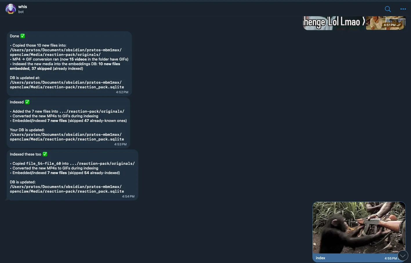Image resolution: width=411 pixels, height=263 pixels.
Task: Jump to latest message with down chevron
Action: [403, 255]
